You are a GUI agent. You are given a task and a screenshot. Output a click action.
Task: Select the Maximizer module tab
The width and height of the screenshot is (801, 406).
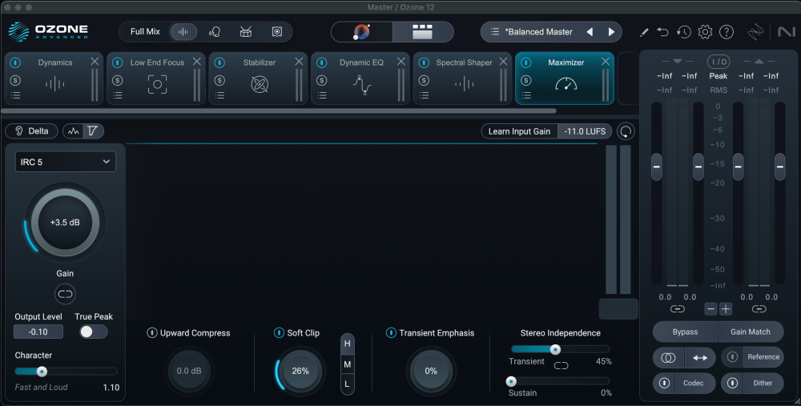pyautogui.click(x=565, y=78)
